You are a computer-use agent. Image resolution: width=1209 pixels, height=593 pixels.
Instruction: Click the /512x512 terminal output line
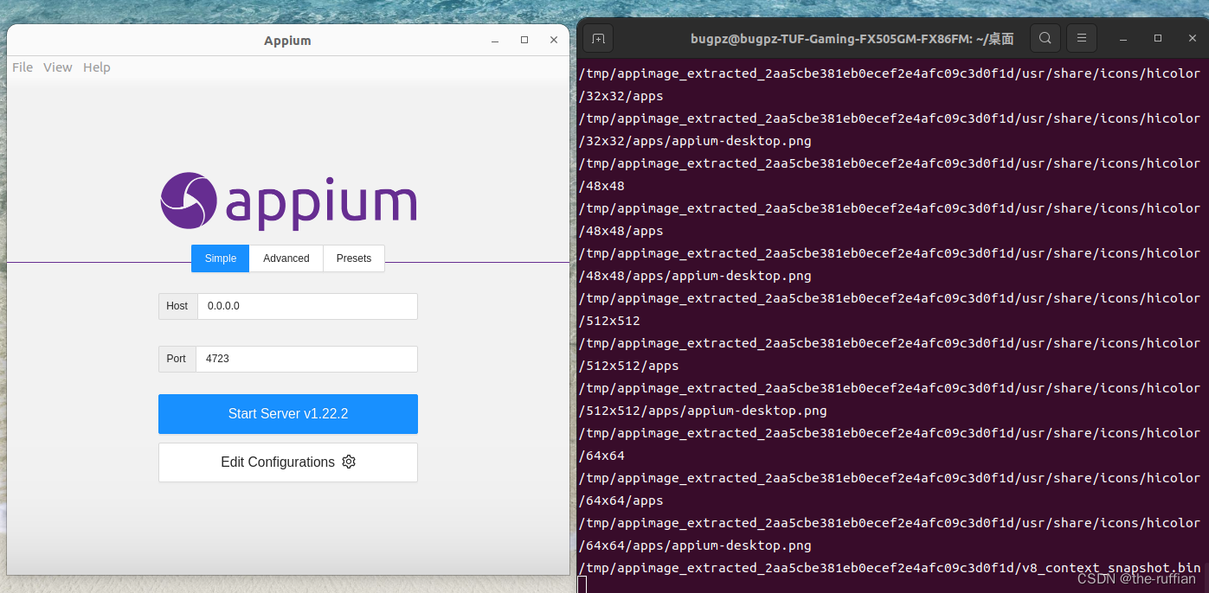pyautogui.click(x=610, y=321)
